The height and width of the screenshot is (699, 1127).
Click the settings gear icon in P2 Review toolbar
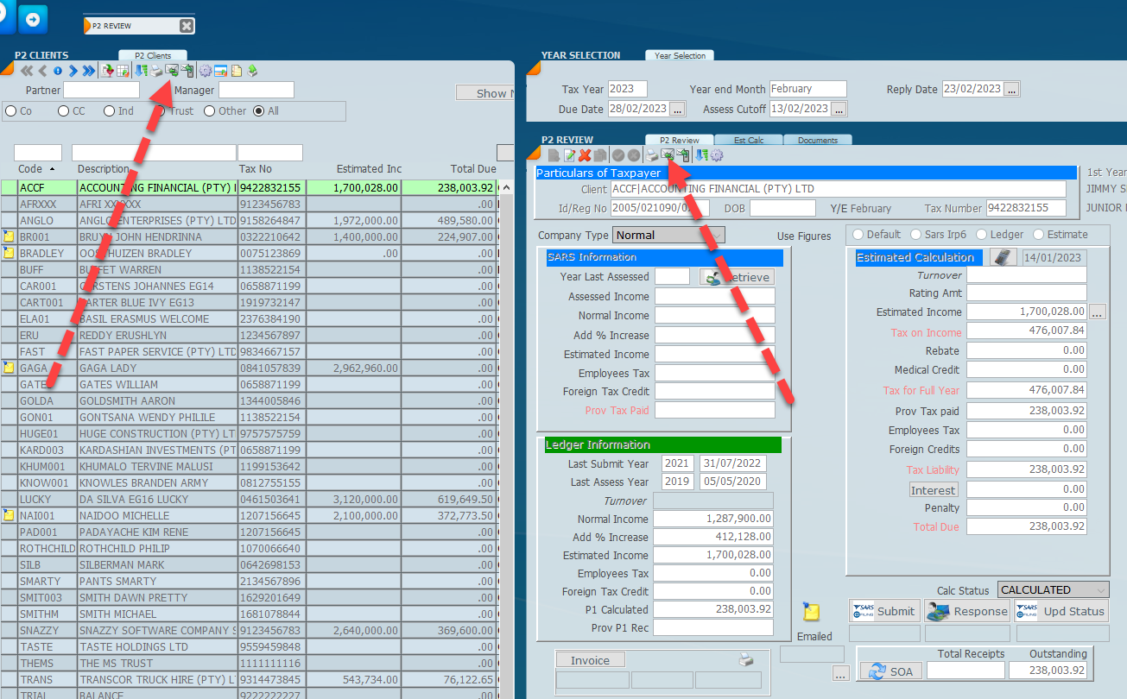point(716,155)
